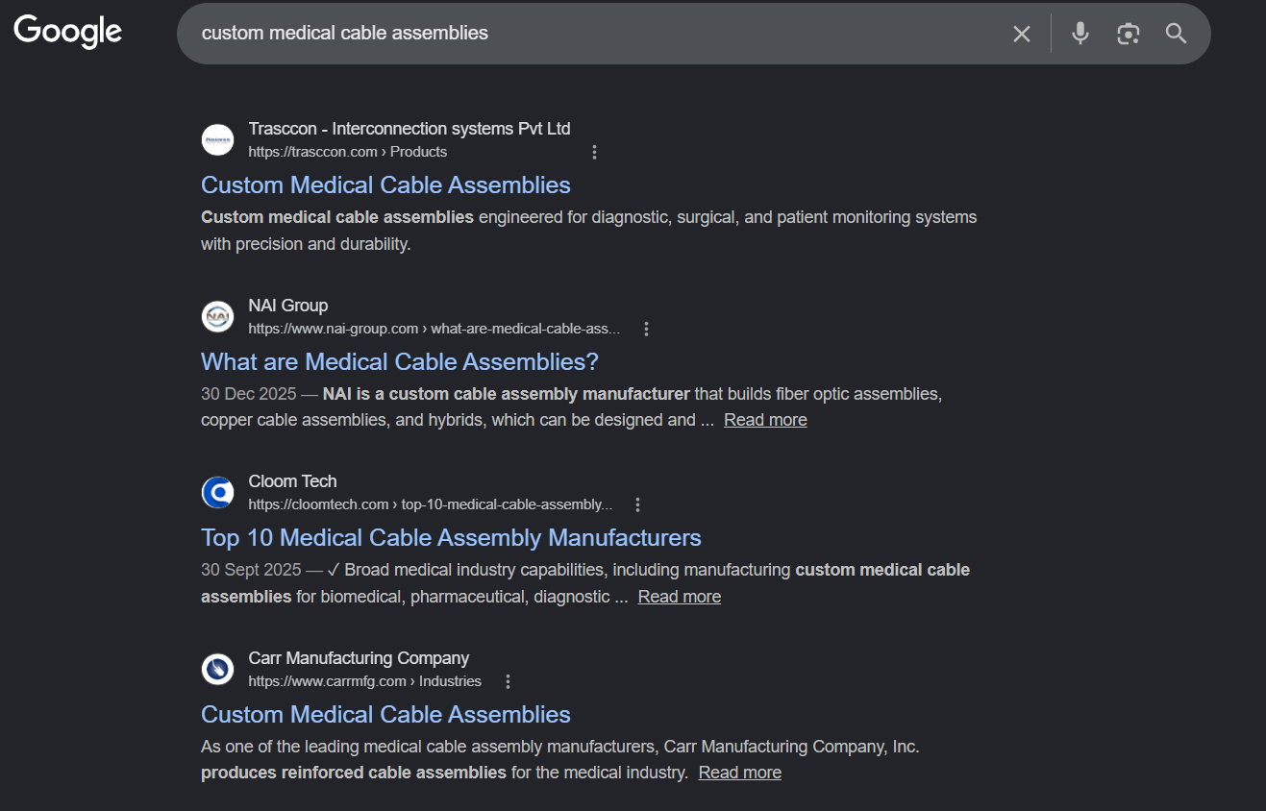Click the Google logo
The width and height of the screenshot is (1266, 811).
point(68,32)
